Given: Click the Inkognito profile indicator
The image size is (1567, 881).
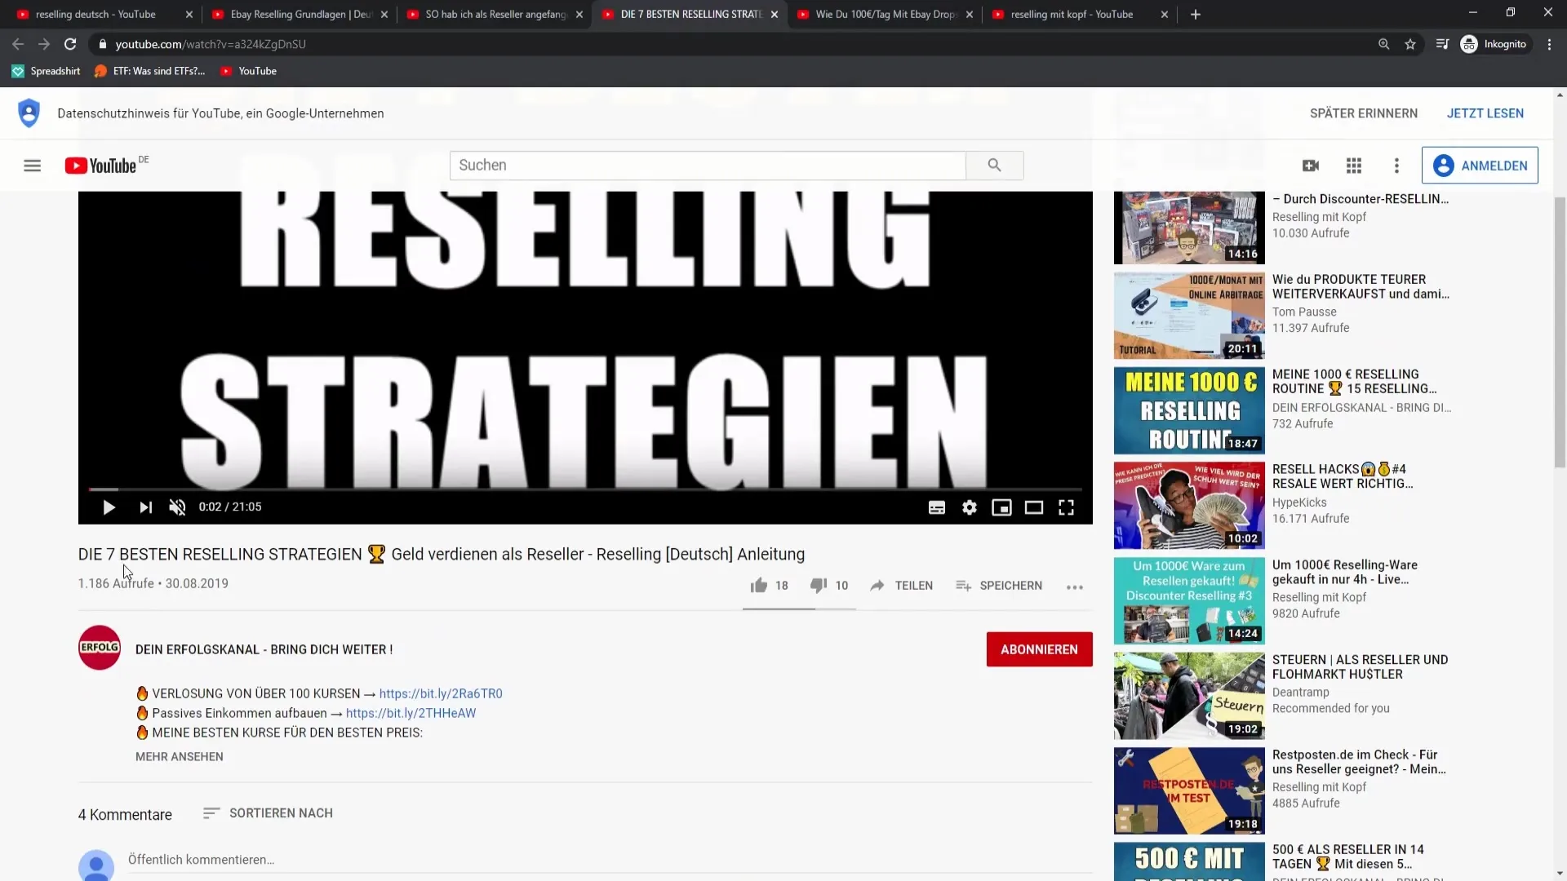Looking at the screenshot, I should (x=1494, y=44).
